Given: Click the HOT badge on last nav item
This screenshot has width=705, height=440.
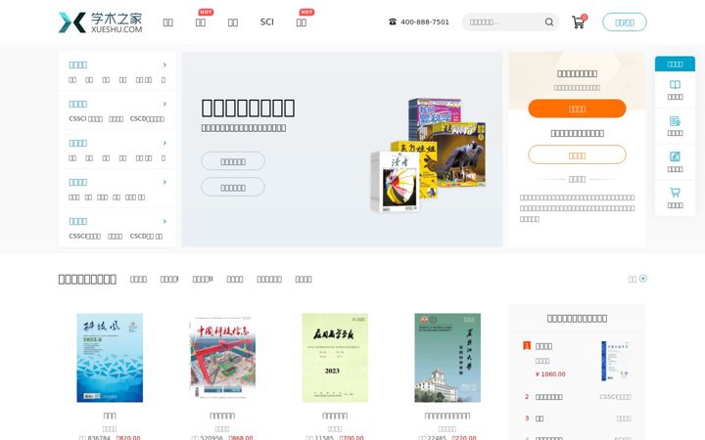Looking at the screenshot, I should (x=306, y=12).
